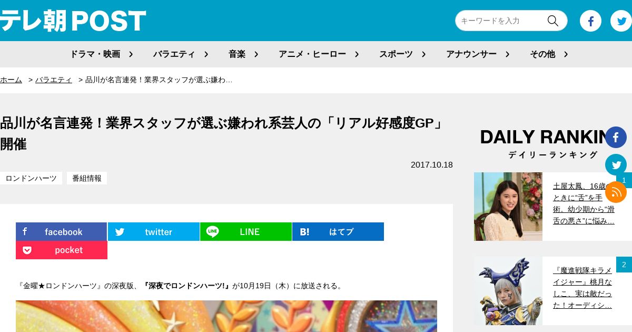The width and height of the screenshot is (632, 332).
Task: Click the テレ朝POST logo
Action: pos(73,21)
